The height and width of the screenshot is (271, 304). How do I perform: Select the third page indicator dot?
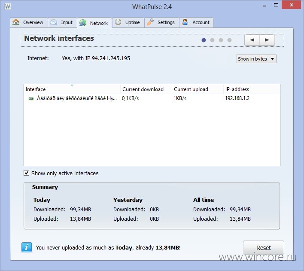click(221, 40)
